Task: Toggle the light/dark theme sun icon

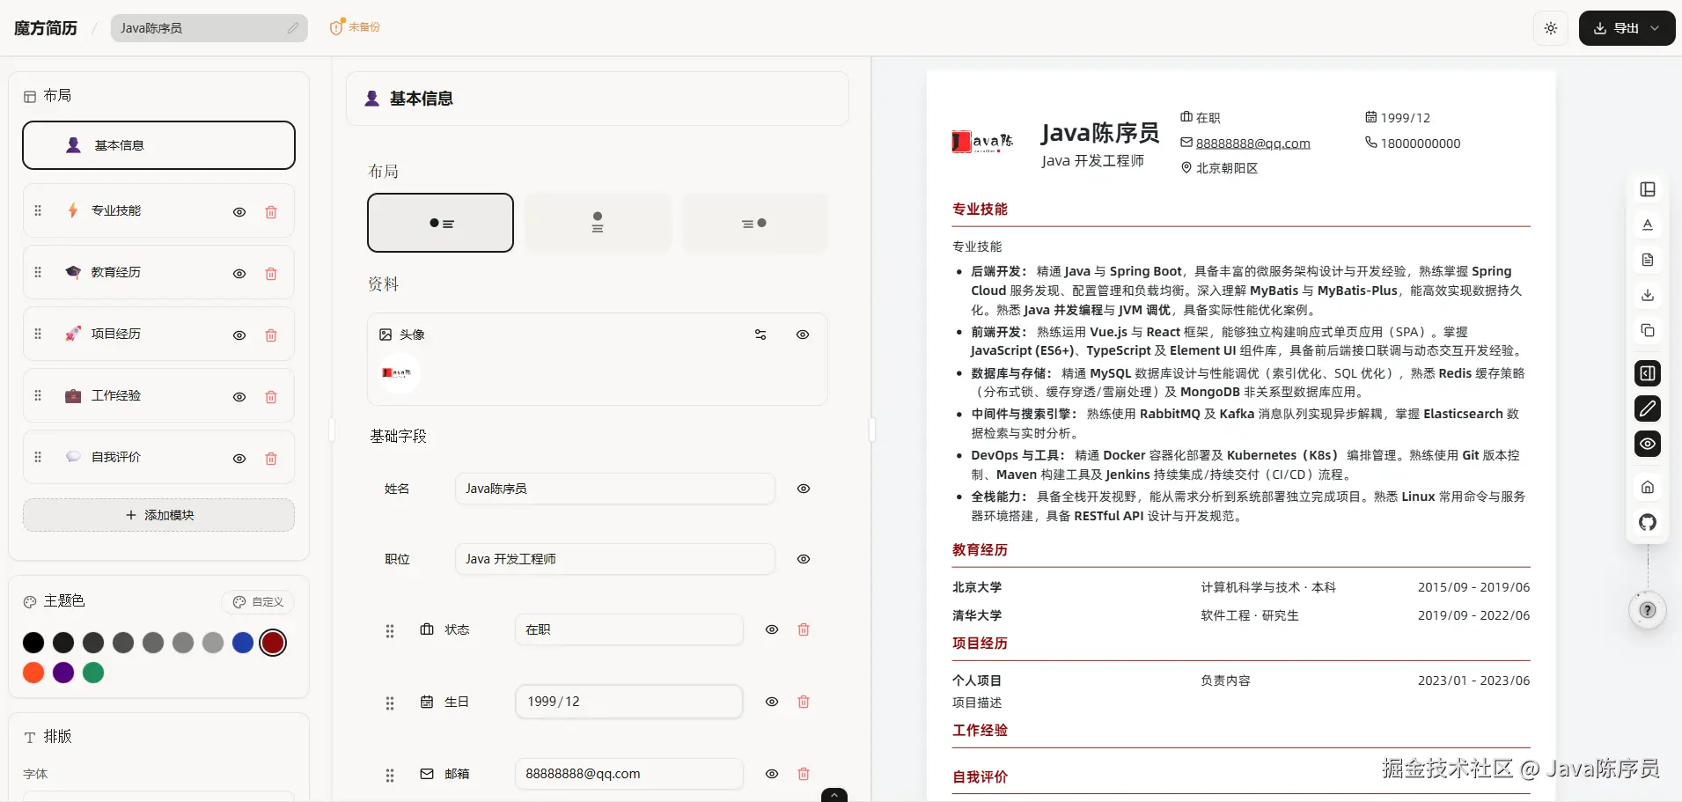Action: click(1551, 28)
